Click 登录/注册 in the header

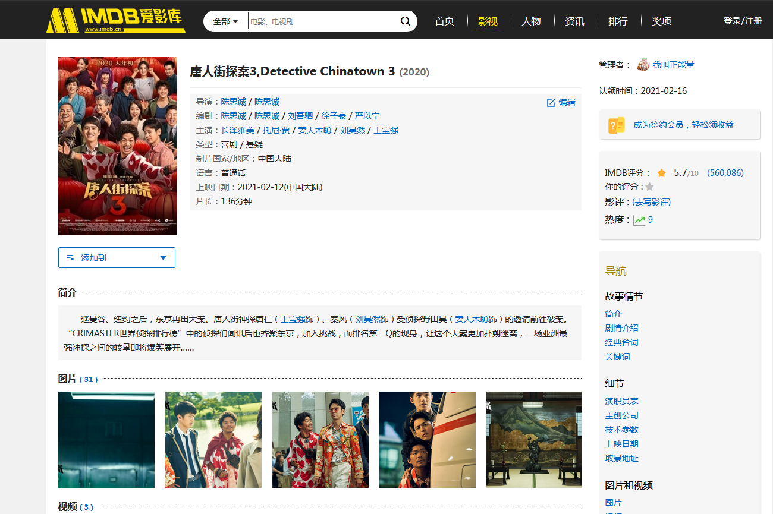pyautogui.click(x=743, y=21)
